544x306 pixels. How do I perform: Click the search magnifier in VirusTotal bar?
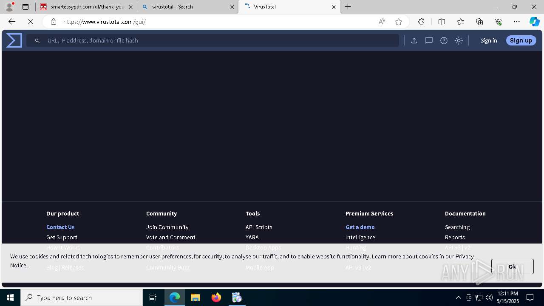click(x=37, y=41)
